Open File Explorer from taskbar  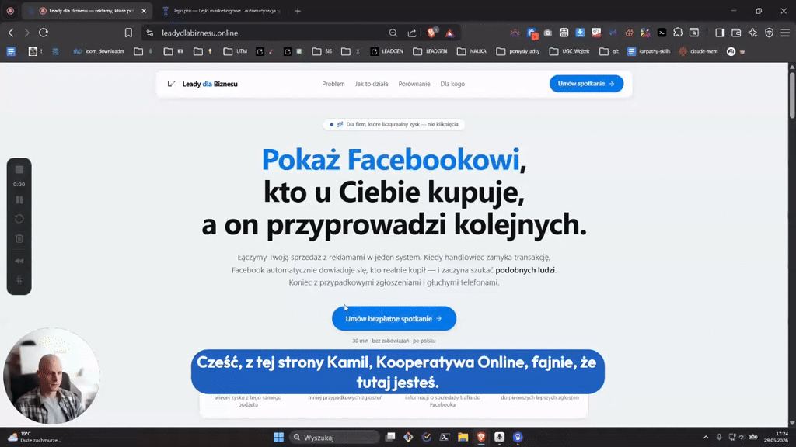click(x=463, y=438)
